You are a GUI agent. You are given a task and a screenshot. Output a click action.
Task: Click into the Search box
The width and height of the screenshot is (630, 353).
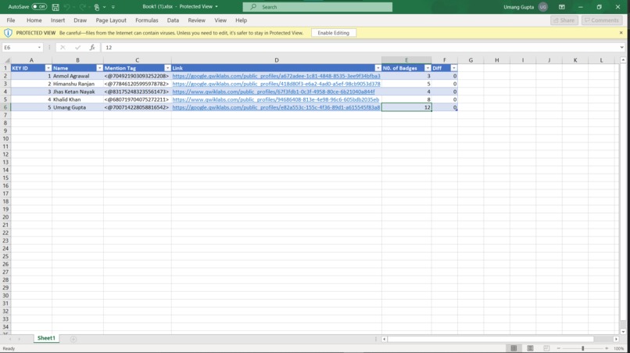[x=317, y=7]
